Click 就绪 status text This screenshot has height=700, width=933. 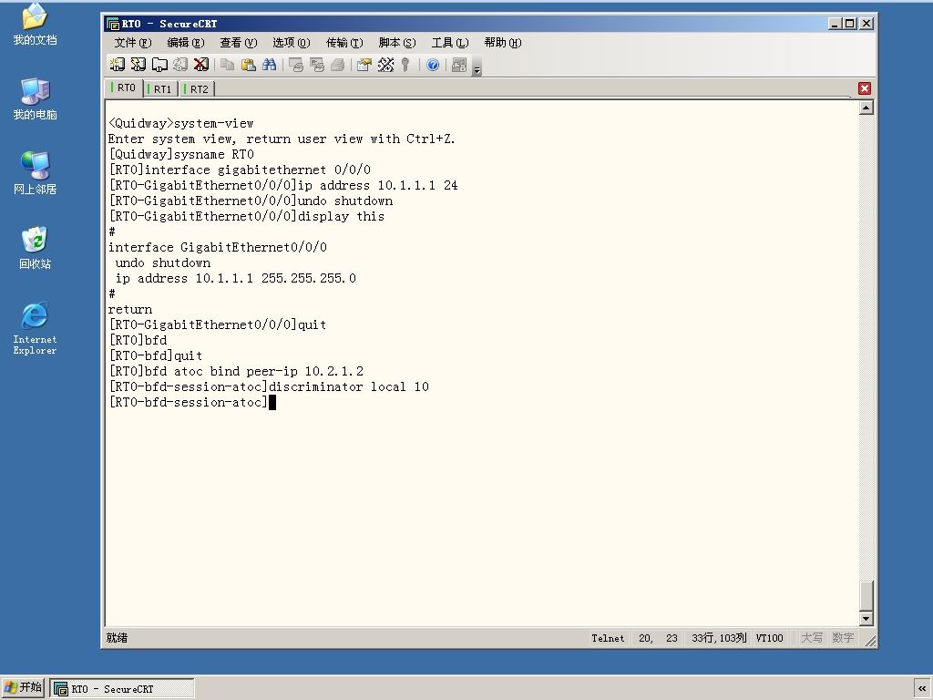118,638
